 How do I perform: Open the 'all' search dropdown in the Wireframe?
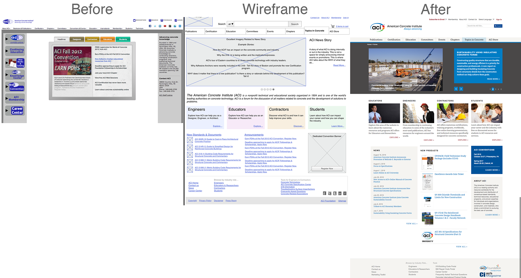point(231,24)
